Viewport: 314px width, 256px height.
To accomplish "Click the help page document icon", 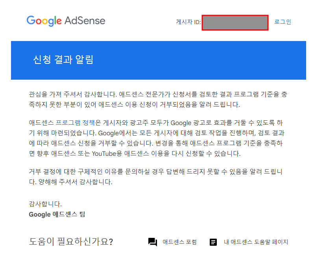I will [213, 242].
